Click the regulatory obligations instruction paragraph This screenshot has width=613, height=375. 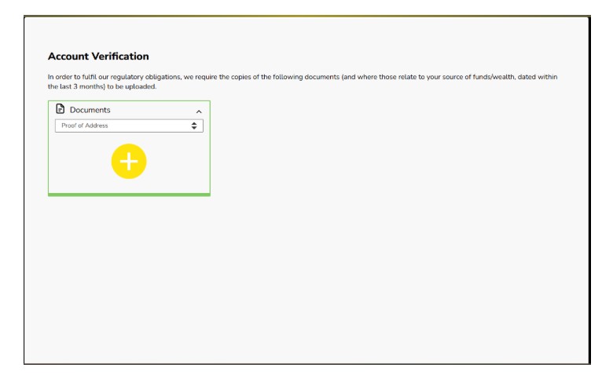303,82
